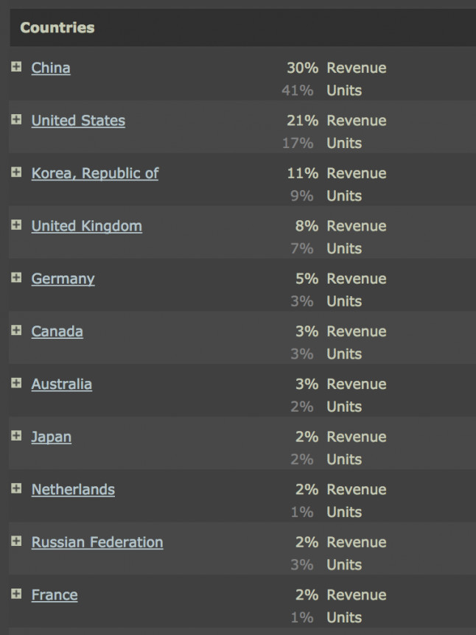This screenshot has height=635, width=476.
Task: Expand the Canada row
Action: (16, 330)
